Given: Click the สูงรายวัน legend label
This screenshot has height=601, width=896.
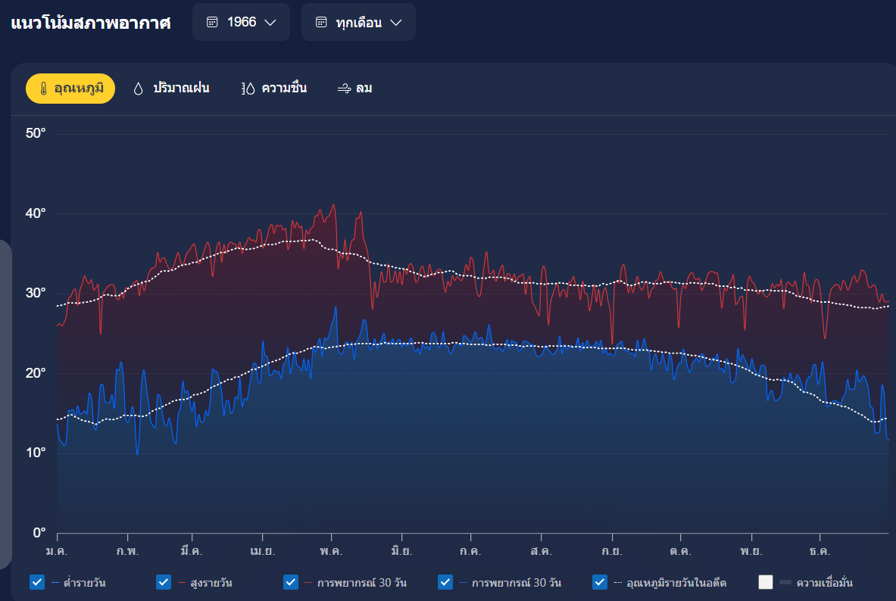Looking at the screenshot, I should click(x=211, y=583).
